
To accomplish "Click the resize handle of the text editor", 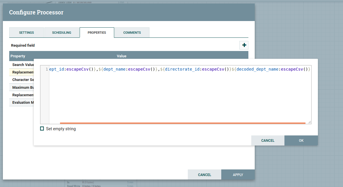I will point(310,122).
